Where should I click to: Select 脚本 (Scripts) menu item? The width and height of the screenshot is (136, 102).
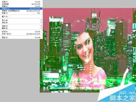(21, 28)
